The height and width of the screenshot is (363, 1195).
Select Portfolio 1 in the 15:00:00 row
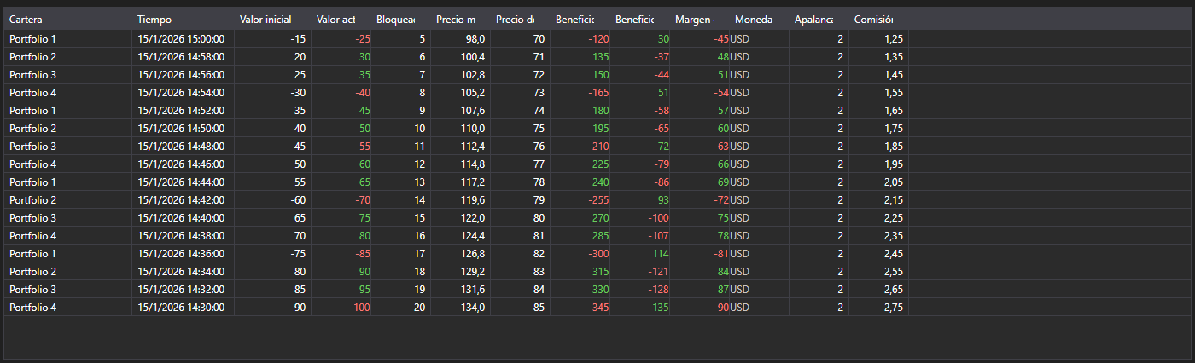(x=67, y=39)
